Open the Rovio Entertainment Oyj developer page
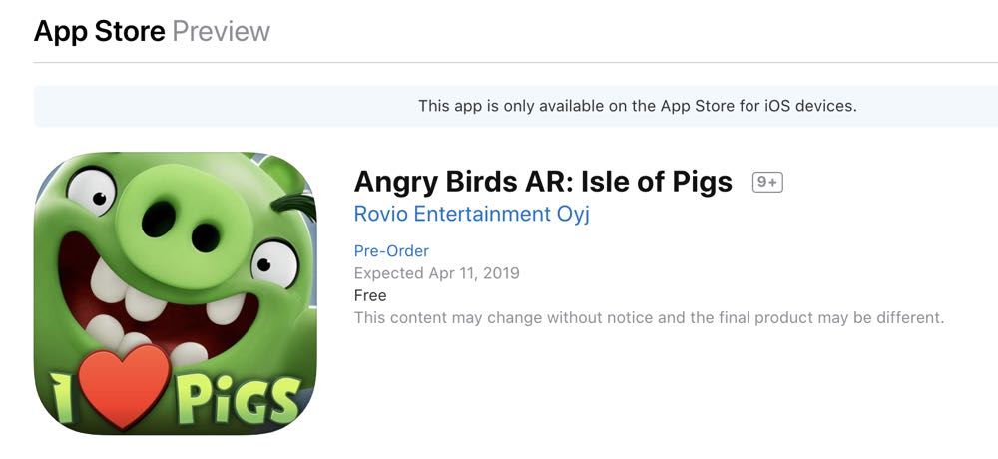 pos(471,215)
